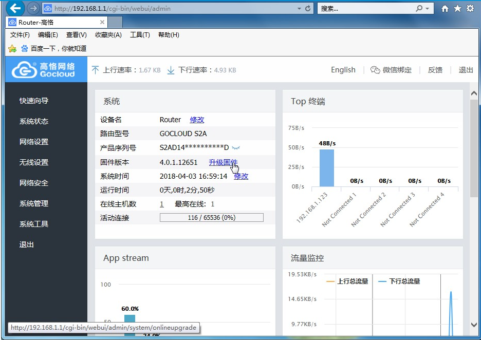The image size is (481, 340).
Task: Select 网络设置 in the sidebar
Action: [34, 142]
